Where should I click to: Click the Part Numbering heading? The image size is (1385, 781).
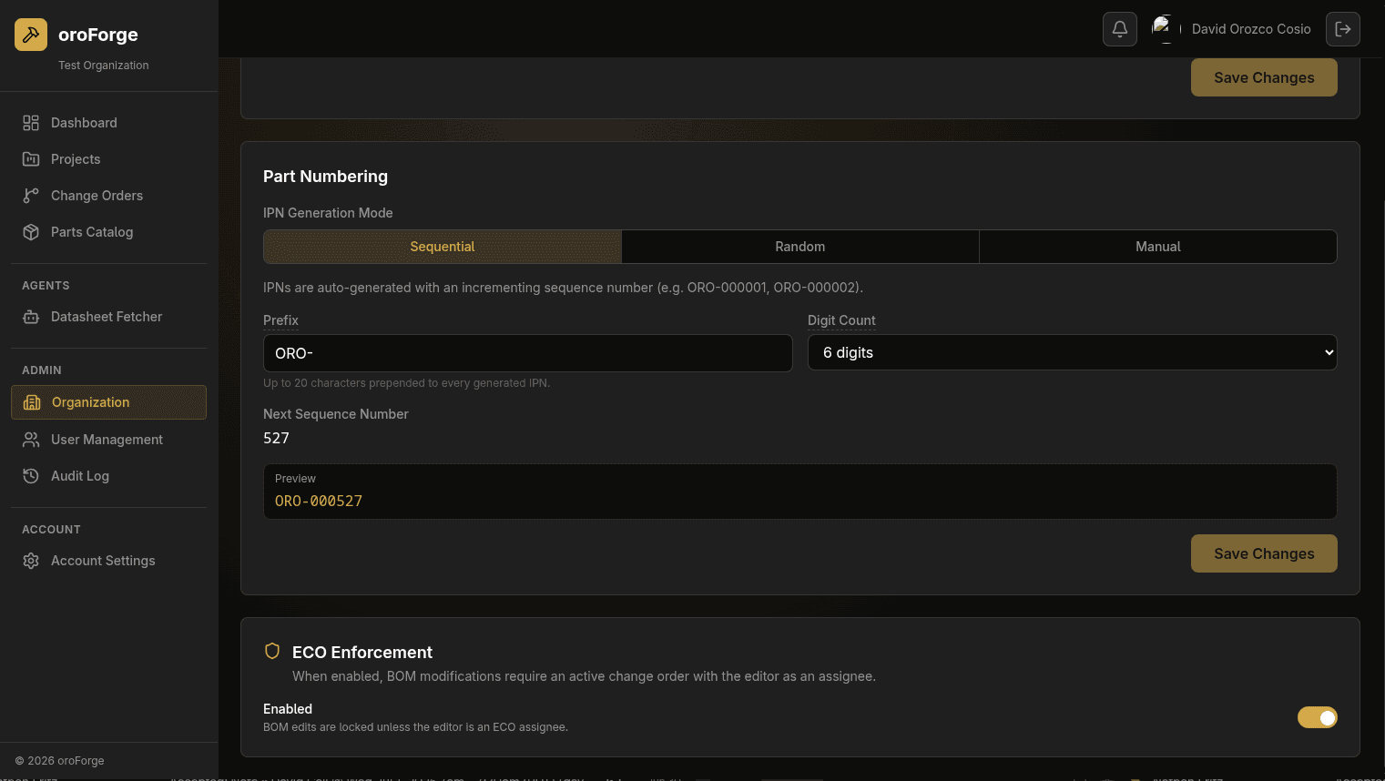(325, 177)
